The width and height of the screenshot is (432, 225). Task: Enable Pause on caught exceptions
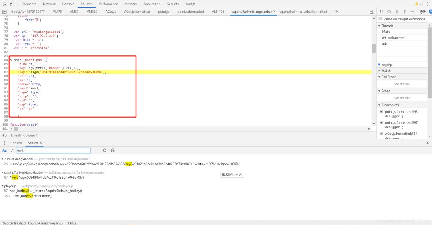(x=380, y=19)
